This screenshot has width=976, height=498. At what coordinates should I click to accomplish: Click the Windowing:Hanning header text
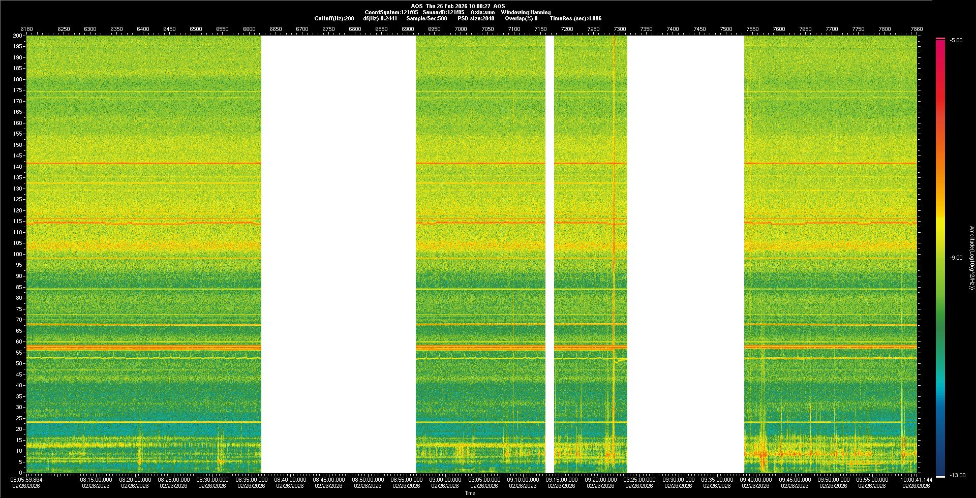(526, 12)
